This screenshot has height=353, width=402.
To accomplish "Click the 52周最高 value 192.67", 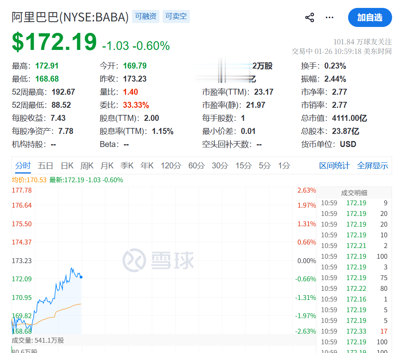I will (63, 92).
